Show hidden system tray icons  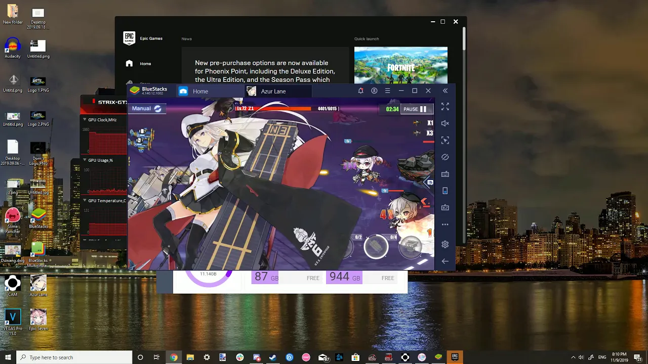click(x=573, y=357)
